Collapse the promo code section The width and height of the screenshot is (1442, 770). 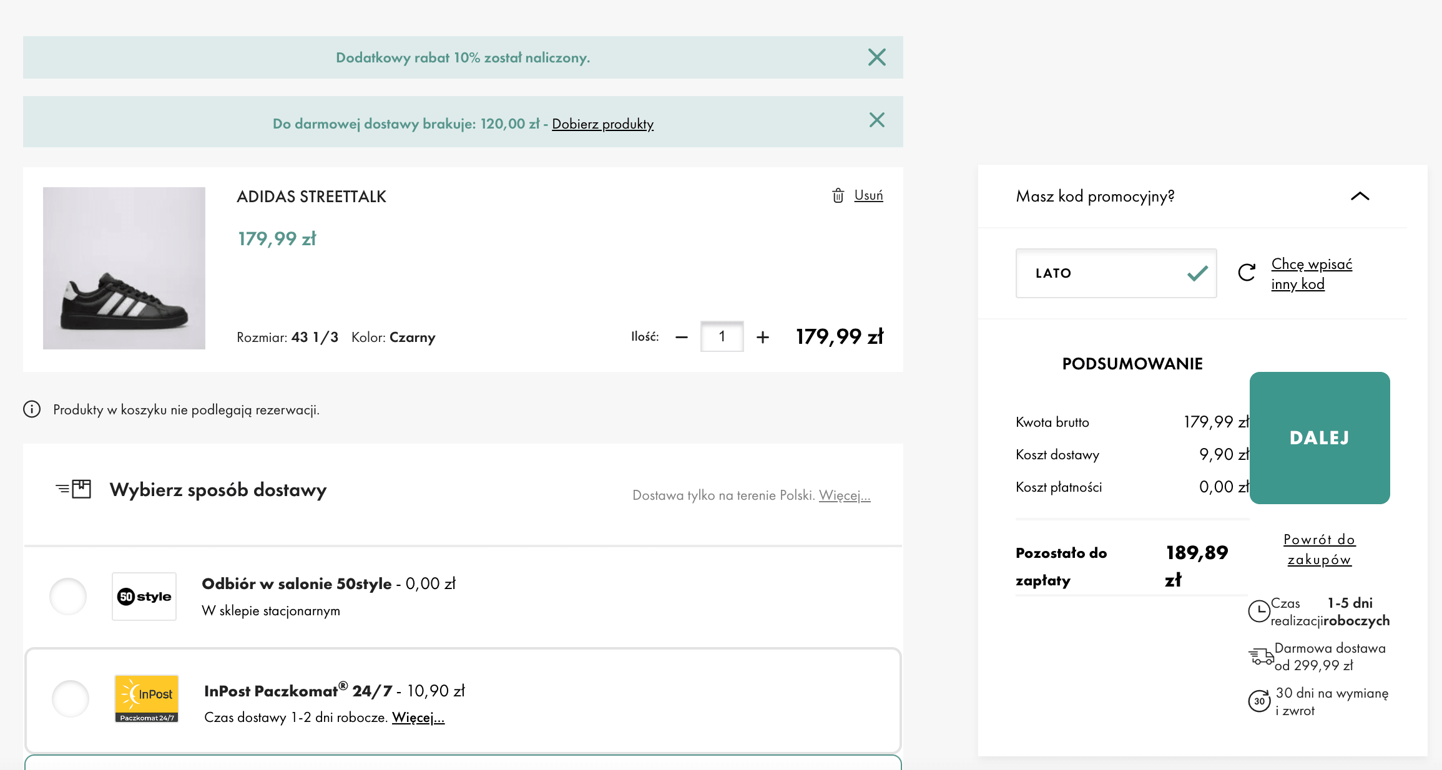tap(1360, 196)
